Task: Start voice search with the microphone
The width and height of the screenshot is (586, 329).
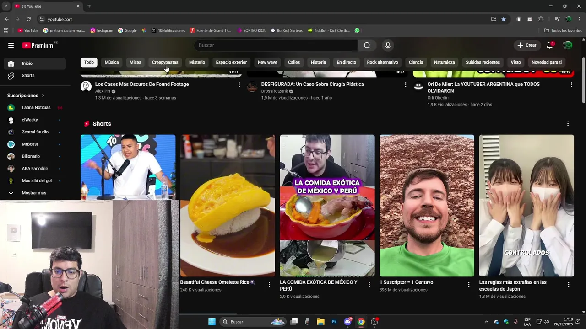Action: (x=388, y=45)
